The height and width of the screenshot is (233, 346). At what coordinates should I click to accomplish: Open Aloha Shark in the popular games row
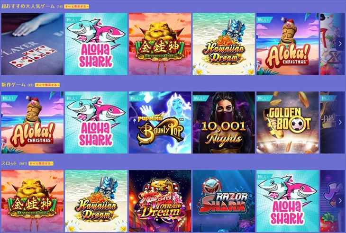click(x=96, y=44)
